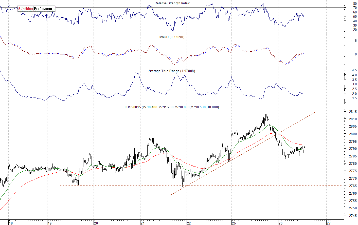Click the Average True Range (1.97808) label
This screenshot has height=225, width=358.
[x=172, y=71]
